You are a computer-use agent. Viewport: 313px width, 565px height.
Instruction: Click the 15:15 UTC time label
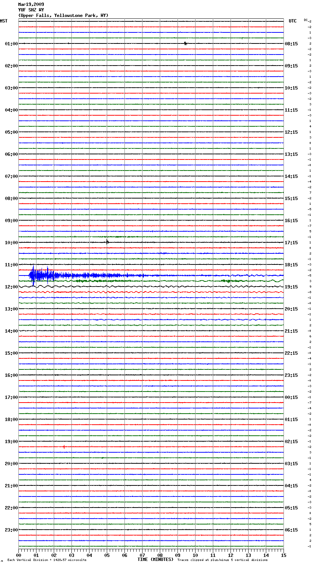coord(291,199)
